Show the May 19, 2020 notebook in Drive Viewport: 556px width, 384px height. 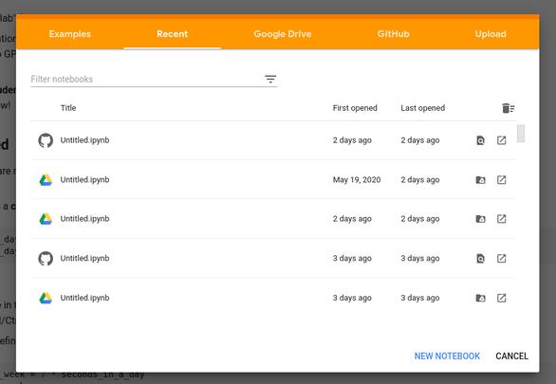click(x=480, y=180)
